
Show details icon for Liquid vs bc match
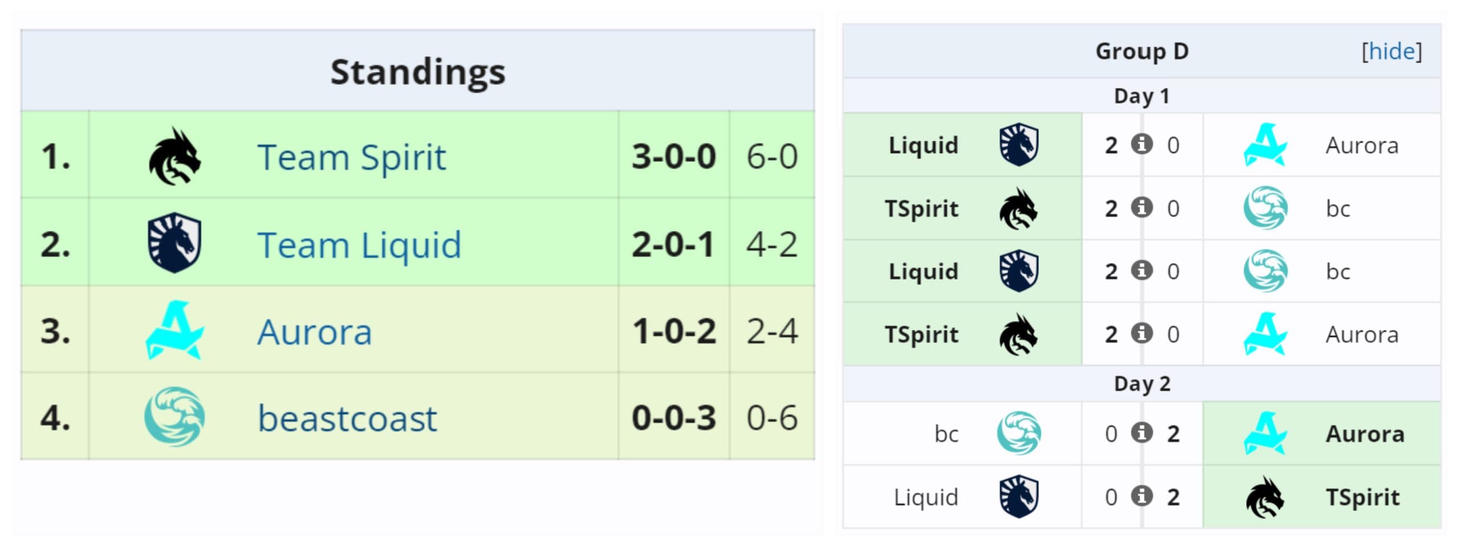click(x=1142, y=270)
